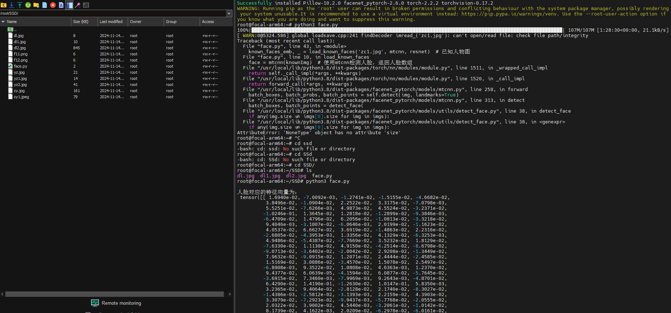
Task: Open the Remote monitoring link
Action: 121,303
